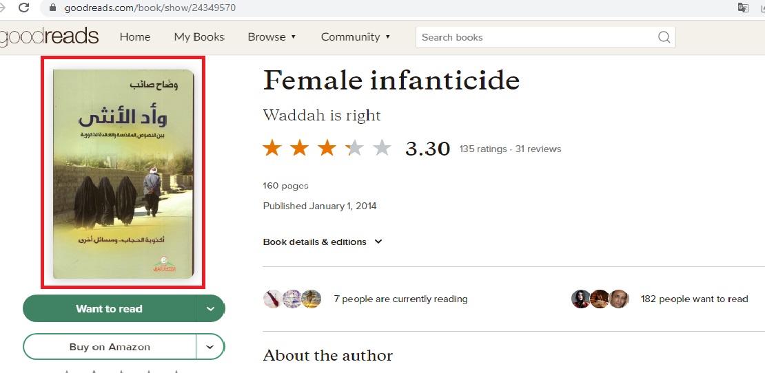Click the Buy on Amazon button
765x373 pixels.
(110, 347)
